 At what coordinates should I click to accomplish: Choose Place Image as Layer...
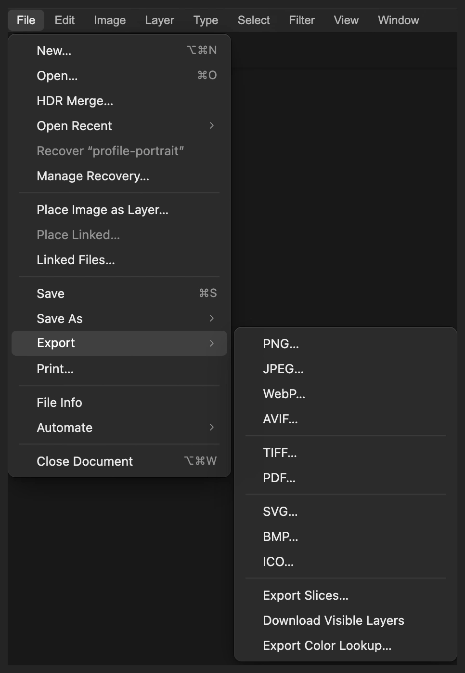(x=119, y=210)
